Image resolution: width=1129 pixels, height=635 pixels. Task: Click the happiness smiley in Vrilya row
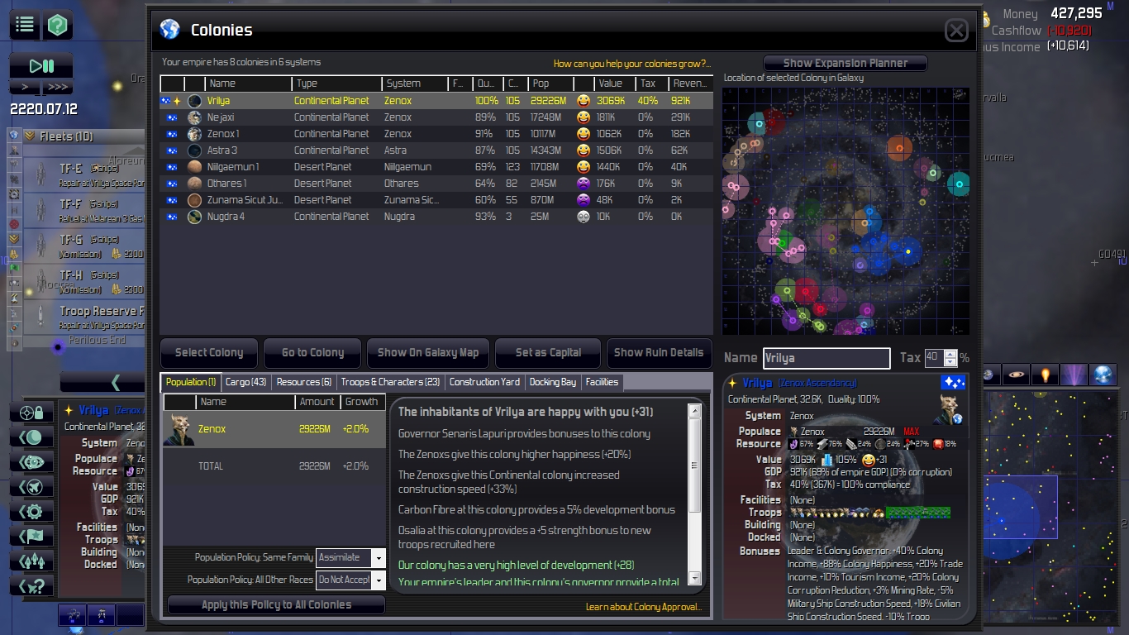584,101
